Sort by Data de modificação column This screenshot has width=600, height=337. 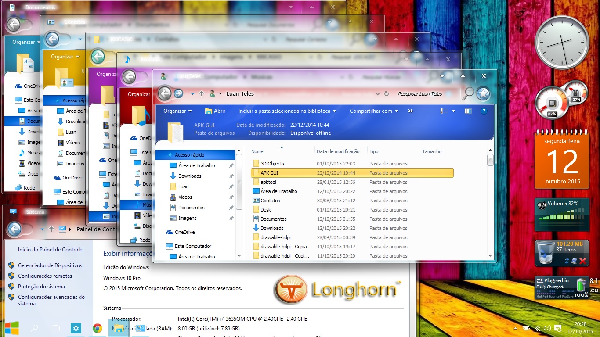pyautogui.click(x=338, y=151)
